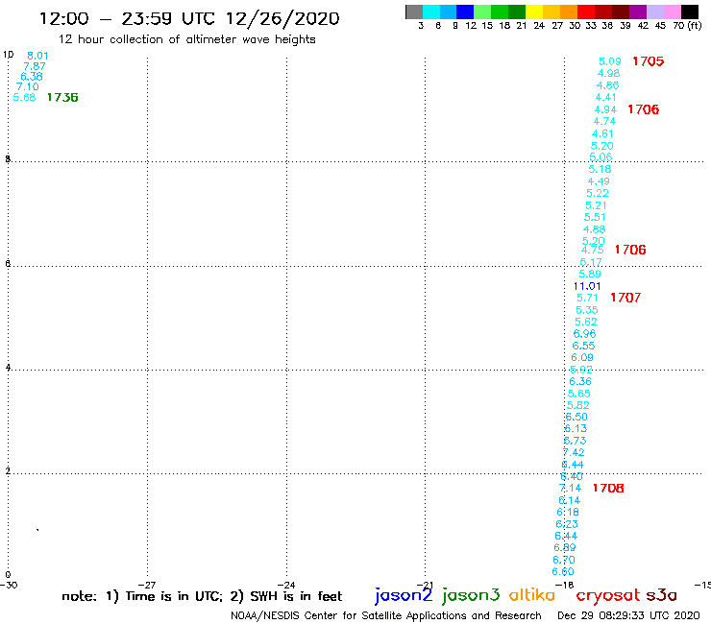Click the green time label beside 5.68
711x624 pixels.
(x=62, y=97)
